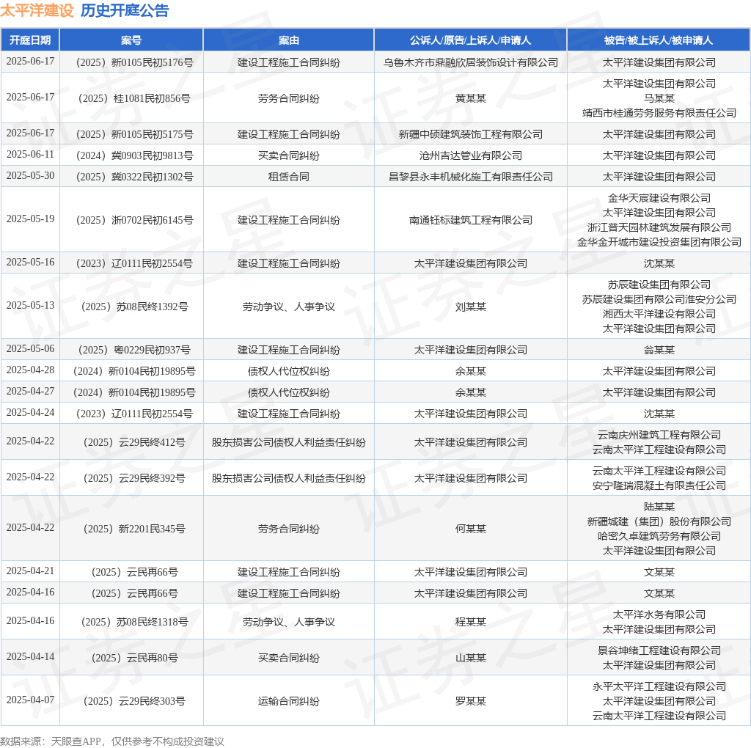Click the 公诉人/原告/上诉人/申请人 column header
Screen dimensions: 751x748
[470, 40]
